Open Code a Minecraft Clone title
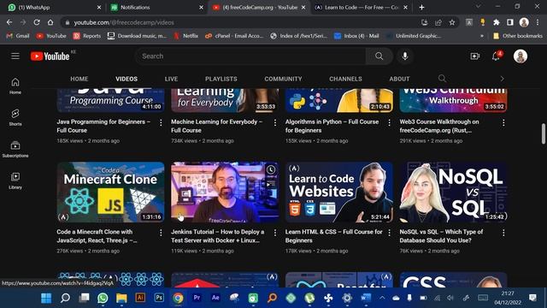The height and width of the screenshot is (308, 547). coord(97,236)
